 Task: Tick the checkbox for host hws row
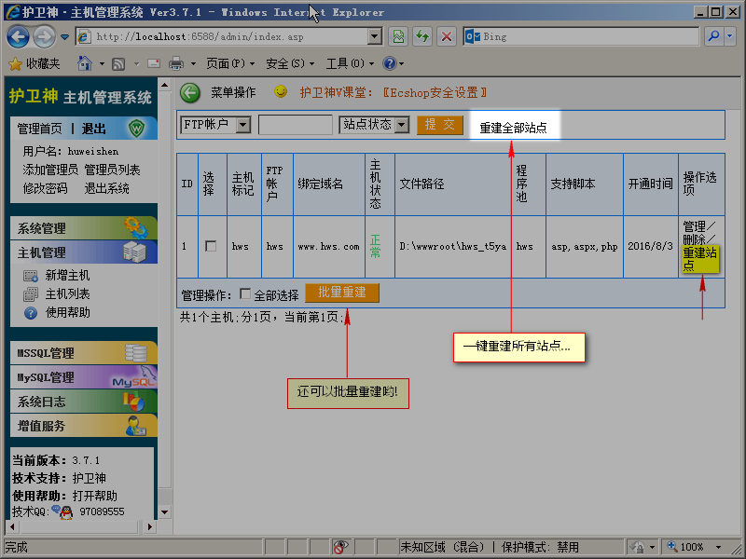tap(211, 247)
